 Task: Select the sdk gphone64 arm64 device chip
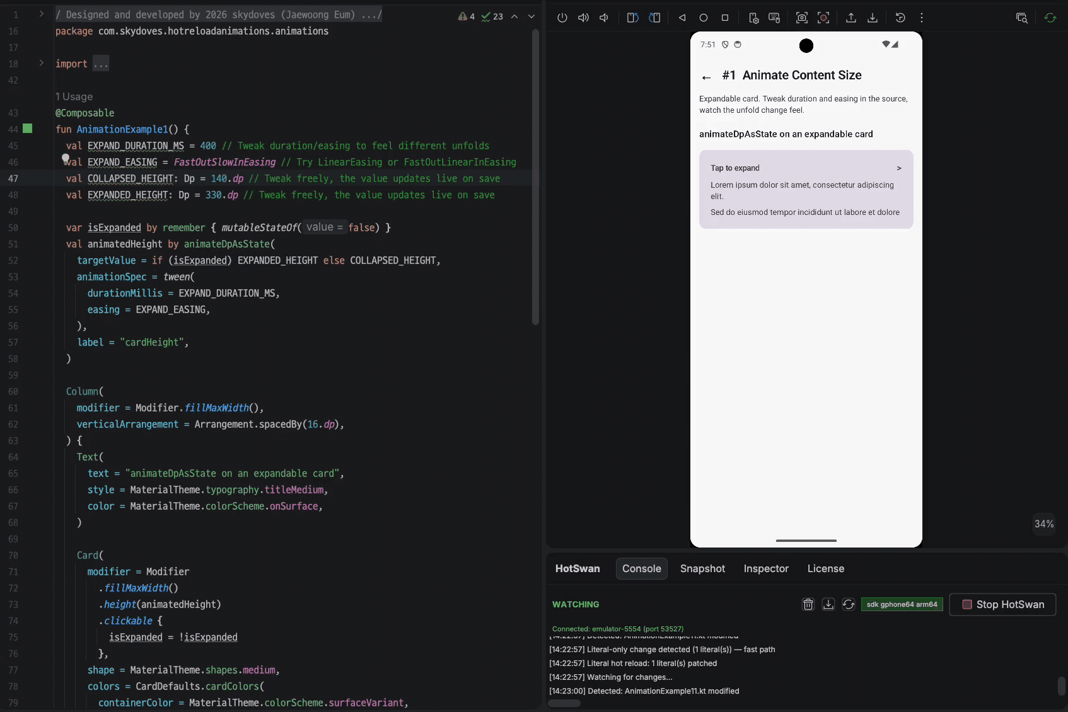pyautogui.click(x=902, y=604)
